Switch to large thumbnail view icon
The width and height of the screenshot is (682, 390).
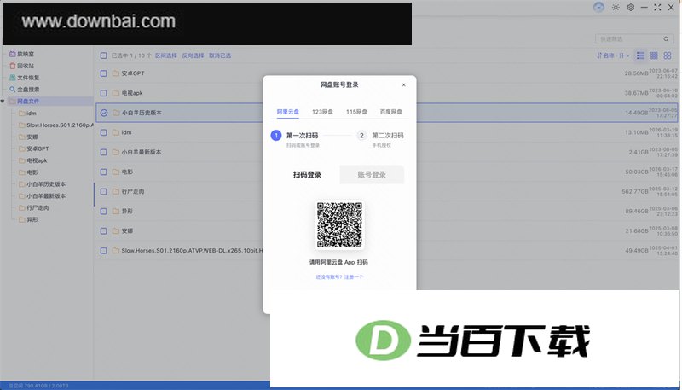point(668,55)
